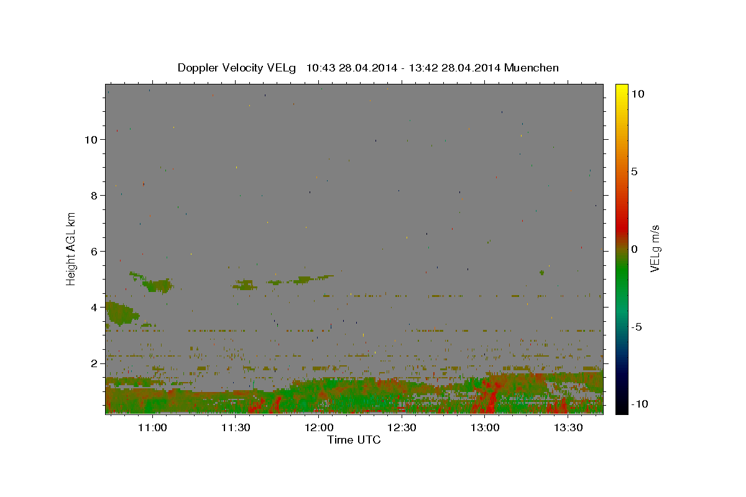The width and height of the screenshot is (746, 497).
Task: Click the black bottom of the colorbar
Action: tap(622, 407)
